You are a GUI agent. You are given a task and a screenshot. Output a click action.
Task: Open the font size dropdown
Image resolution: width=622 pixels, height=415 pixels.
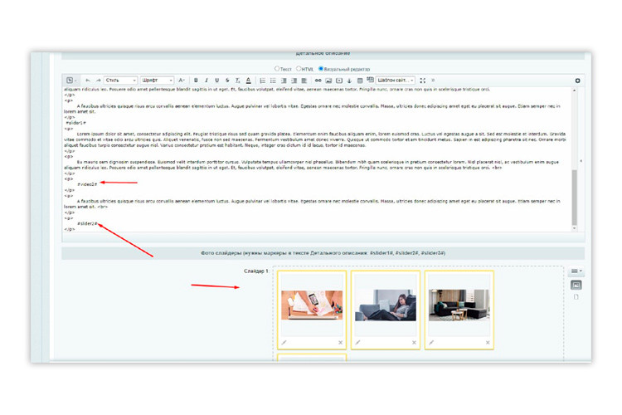coord(182,81)
